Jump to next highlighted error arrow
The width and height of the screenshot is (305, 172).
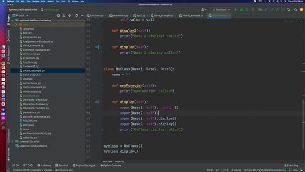pyautogui.click(x=302, y=21)
